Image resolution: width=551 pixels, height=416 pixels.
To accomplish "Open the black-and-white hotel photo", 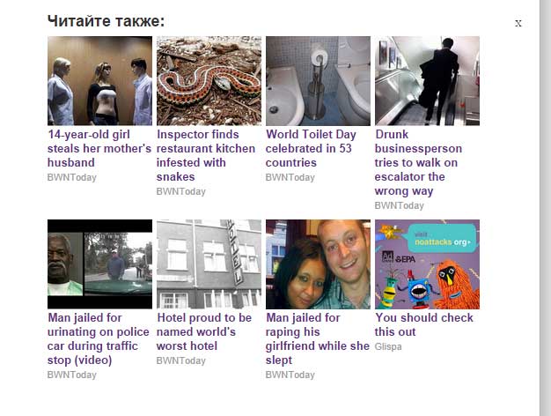I will tap(209, 264).
